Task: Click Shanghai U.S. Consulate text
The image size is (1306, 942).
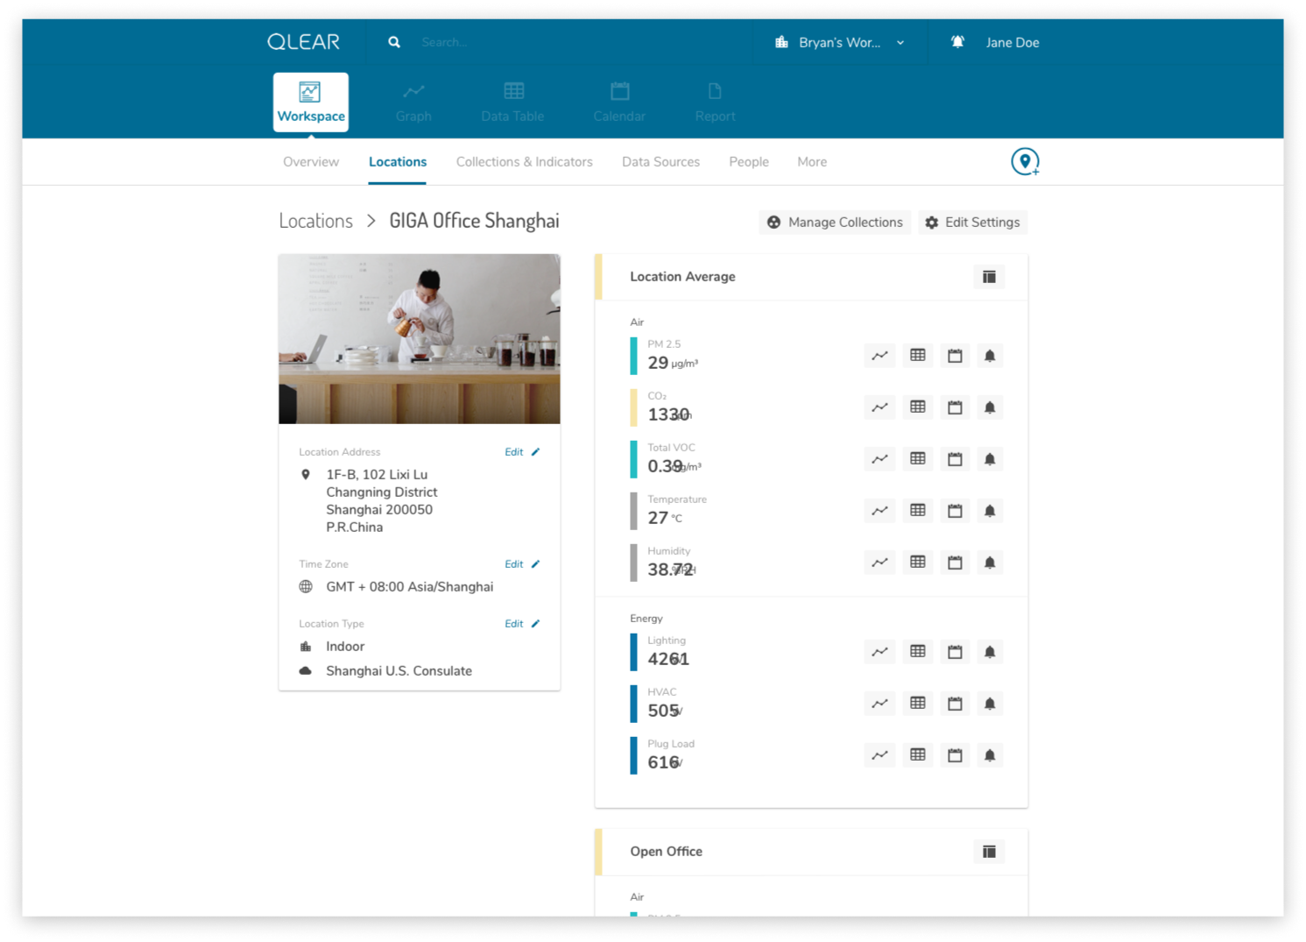Action: tap(399, 671)
